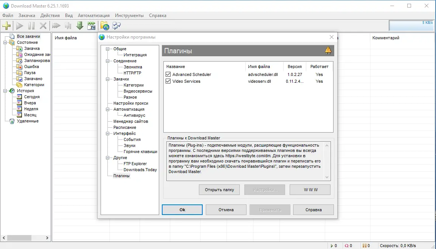Sort plugins by Версия column header
Screen dimensions: 436x249
pos(295,67)
